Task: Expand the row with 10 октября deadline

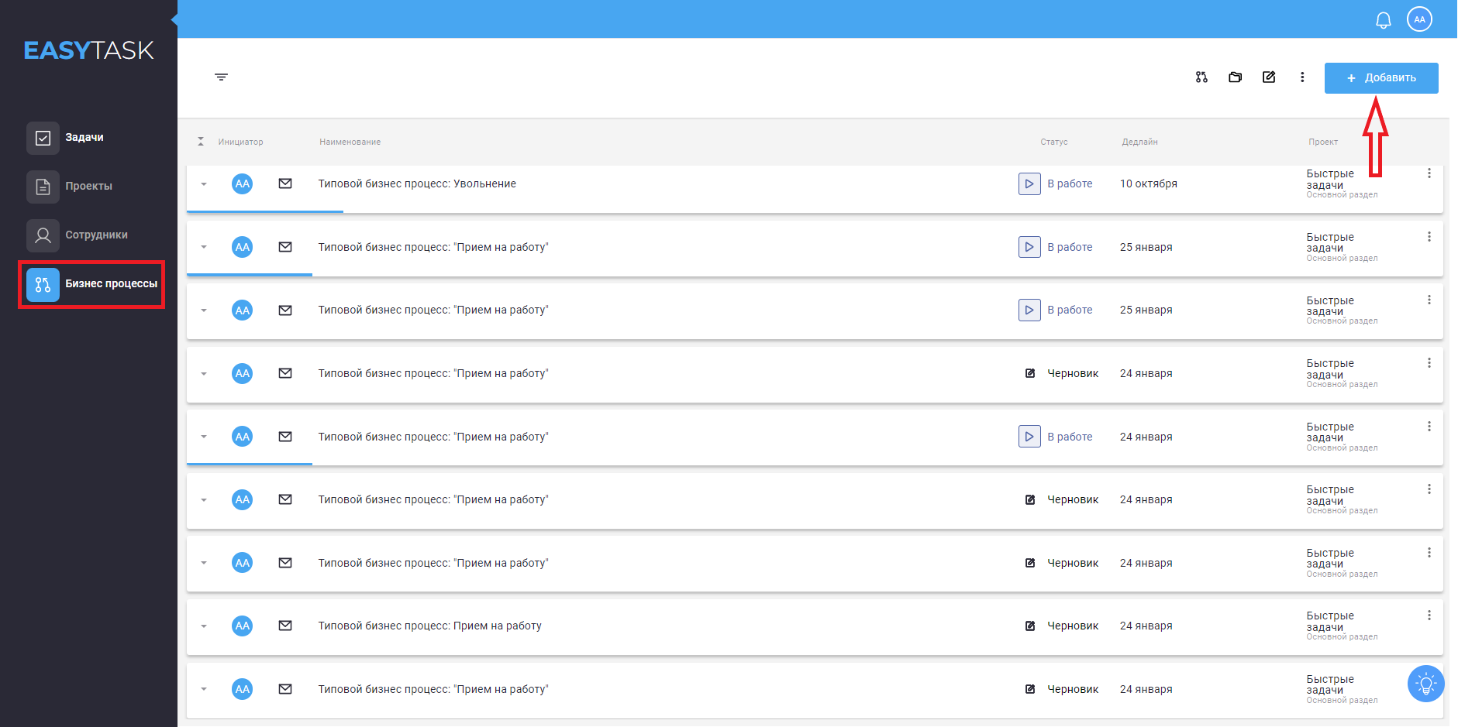Action: point(204,184)
